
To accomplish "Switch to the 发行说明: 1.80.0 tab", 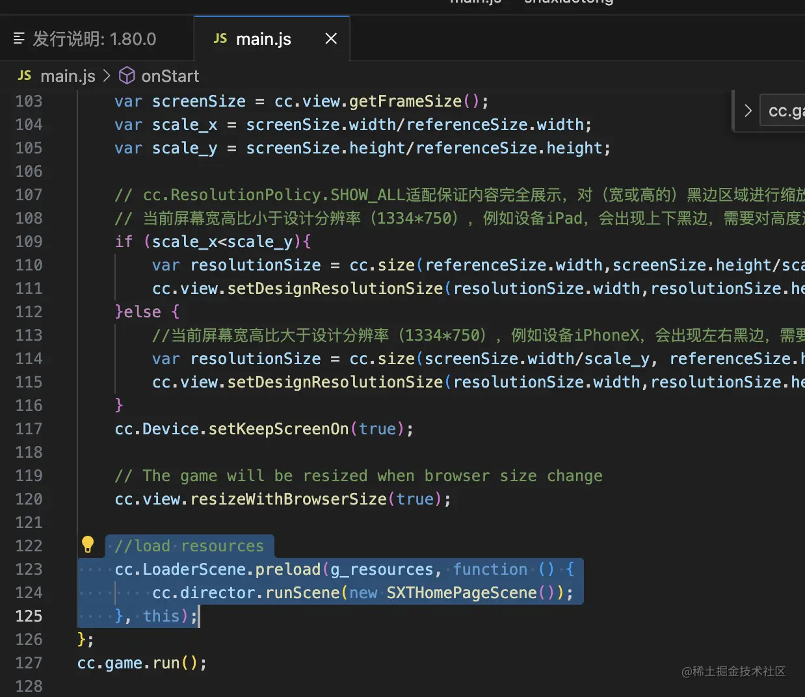I will click(96, 38).
